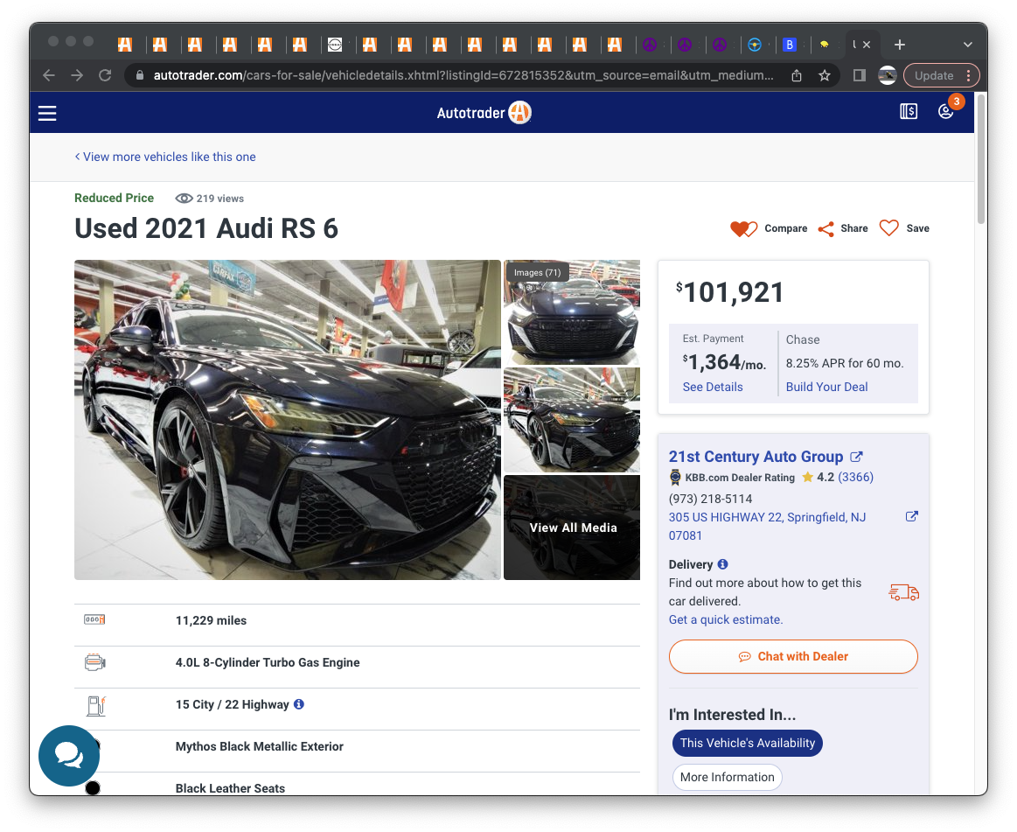The height and width of the screenshot is (832, 1017).
Task: Open the payment calculator icon in header
Action: (909, 112)
